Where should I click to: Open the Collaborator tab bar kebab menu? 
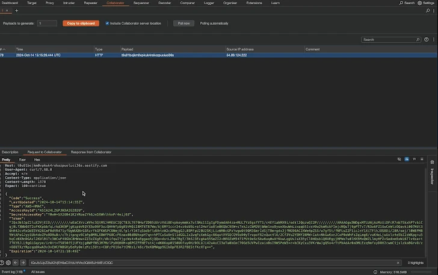point(434,11)
